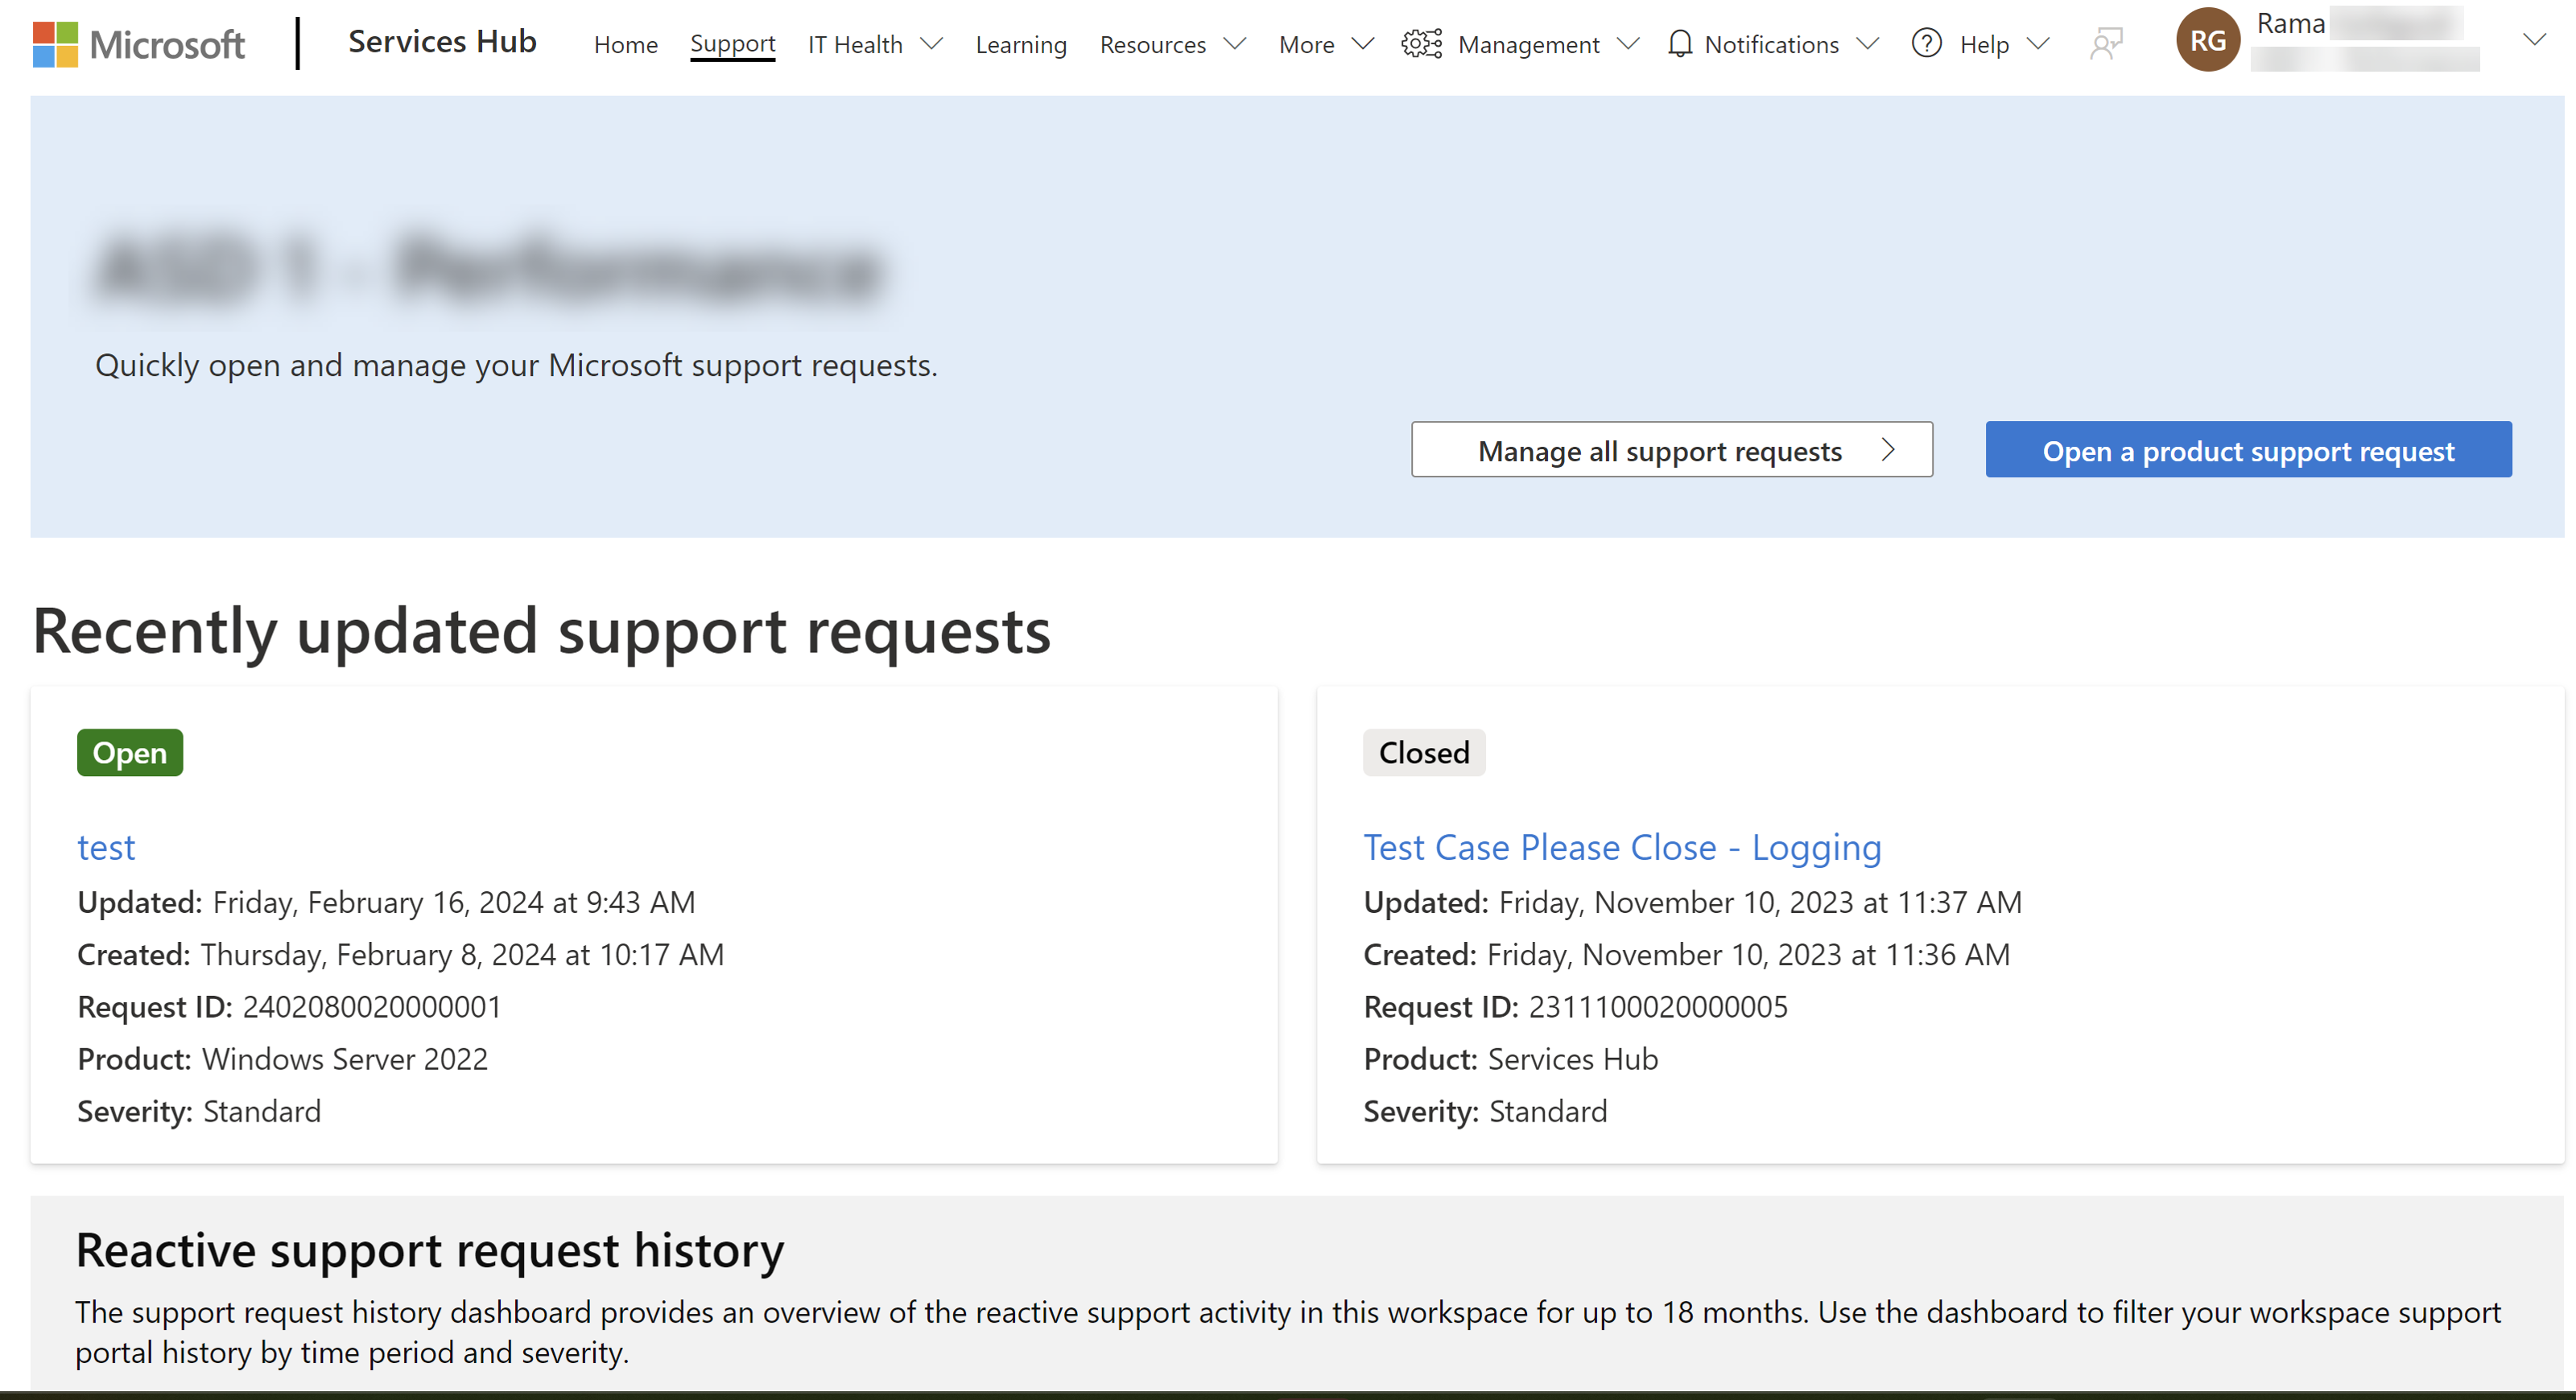Click the chat or feedback icon
The width and height of the screenshot is (2576, 1400).
(2104, 43)
